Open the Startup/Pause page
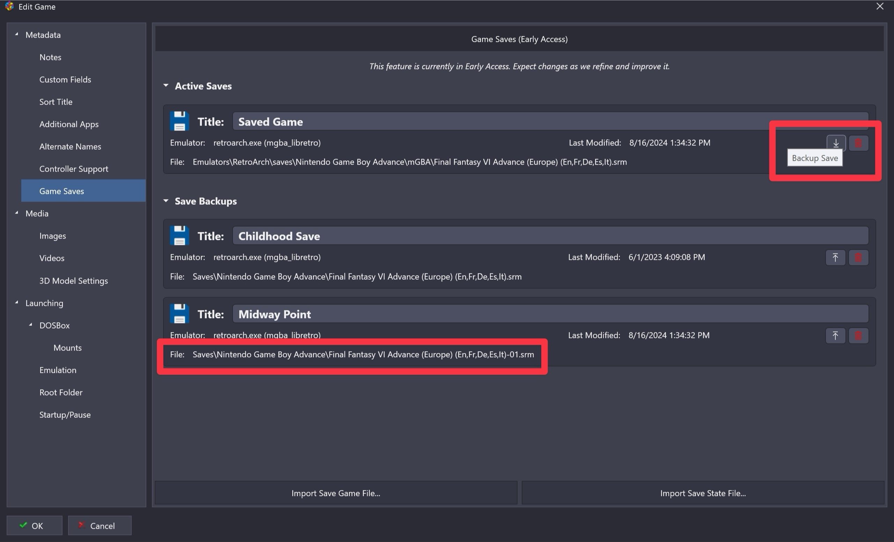This screenshot has width=894, height=542. [65, 415]
